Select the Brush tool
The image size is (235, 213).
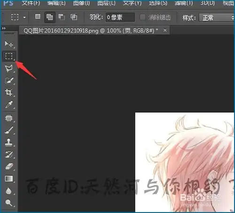click(9, 130)
